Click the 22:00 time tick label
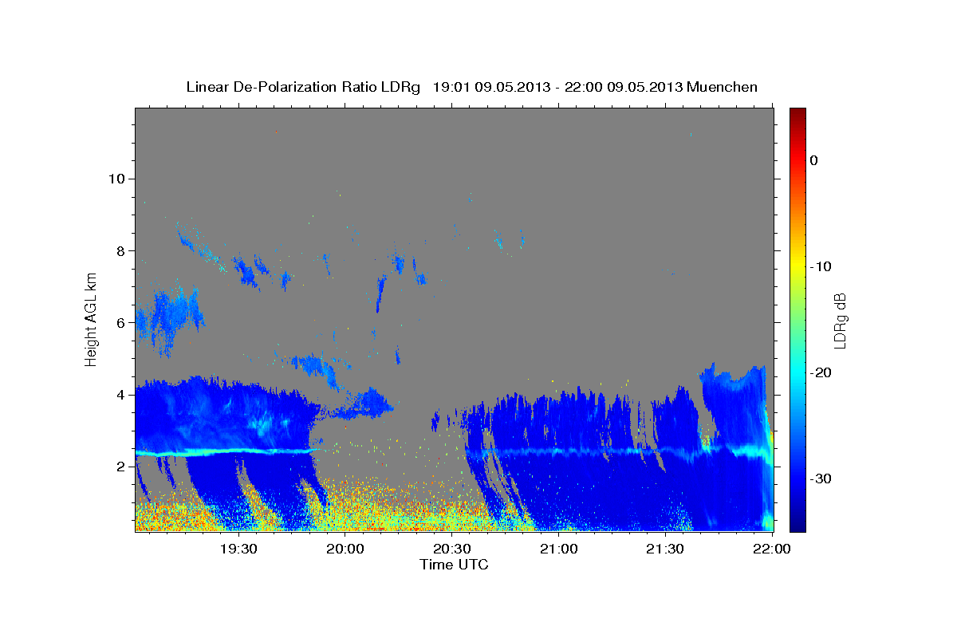The height and width of the screenshot is (638, 957). [x=771, y=549]
